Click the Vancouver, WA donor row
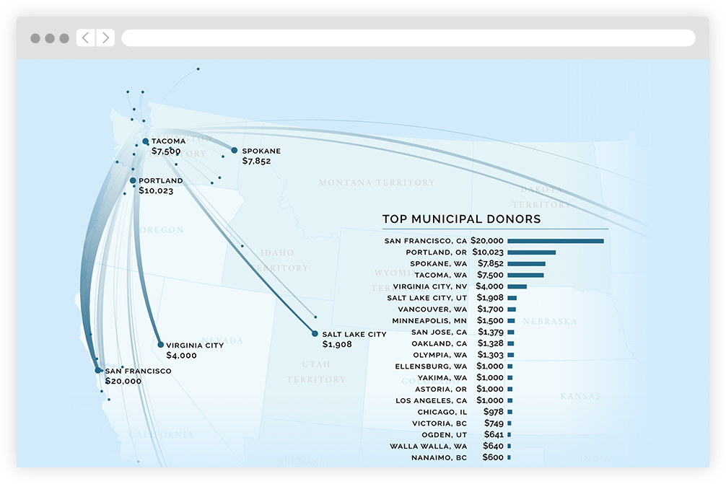This screenshot has height=484, width=726. [457, 309]
